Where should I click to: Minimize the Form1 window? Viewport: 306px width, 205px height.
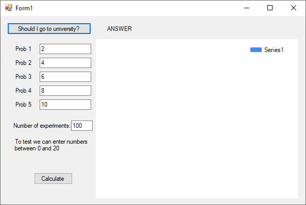pyautogui.click(x=247, y=8)
